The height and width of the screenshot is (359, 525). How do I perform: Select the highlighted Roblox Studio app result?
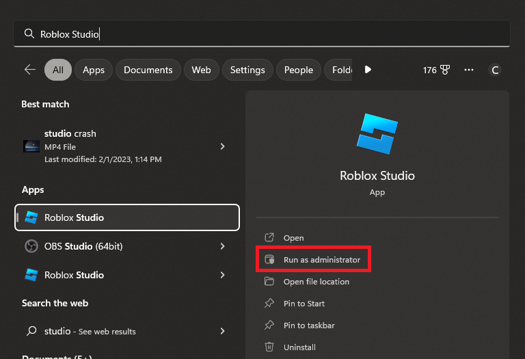pyautogui.click(x=127, y=217)
